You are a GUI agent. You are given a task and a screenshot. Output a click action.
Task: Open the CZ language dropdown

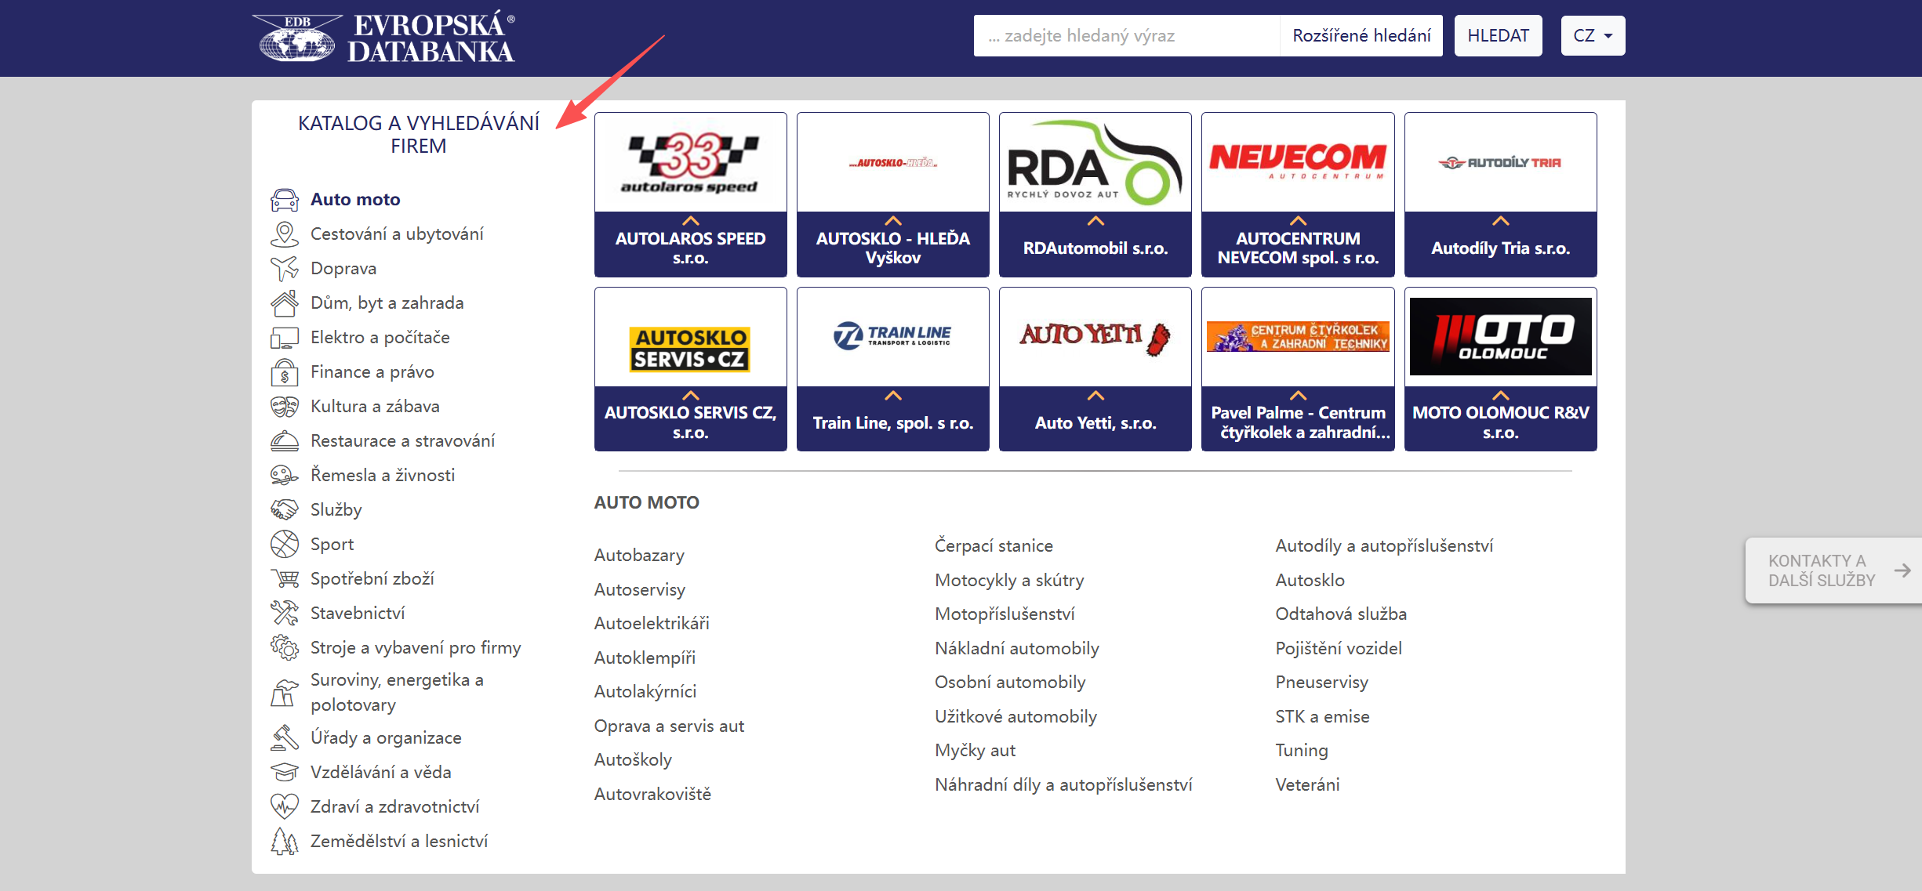pos(1592,36)
